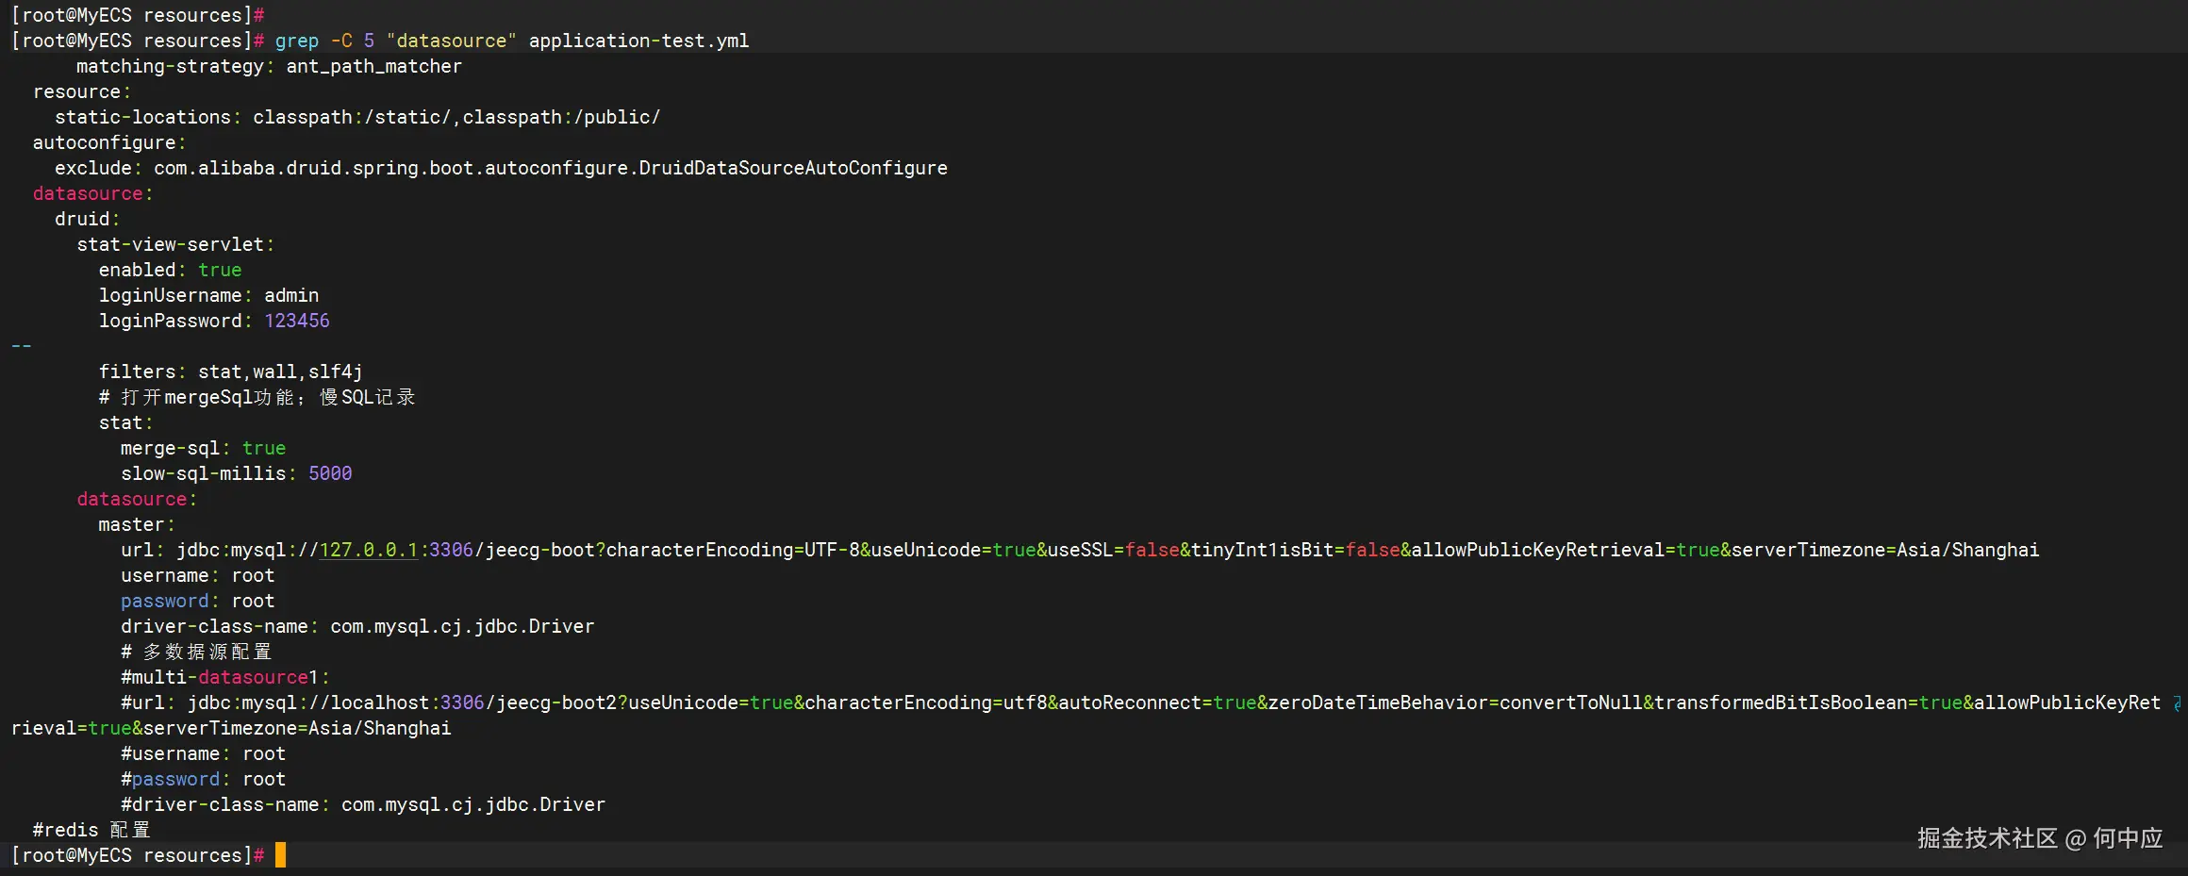Select the 'resource:' key line

(x=82, y=91)
